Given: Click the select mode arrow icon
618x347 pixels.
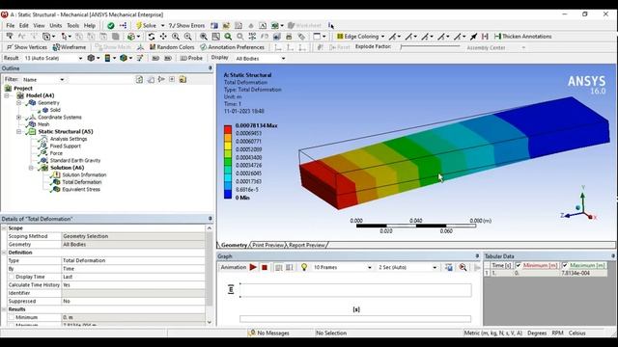Looking at the screenshot, I should click(x=65, y=37).
